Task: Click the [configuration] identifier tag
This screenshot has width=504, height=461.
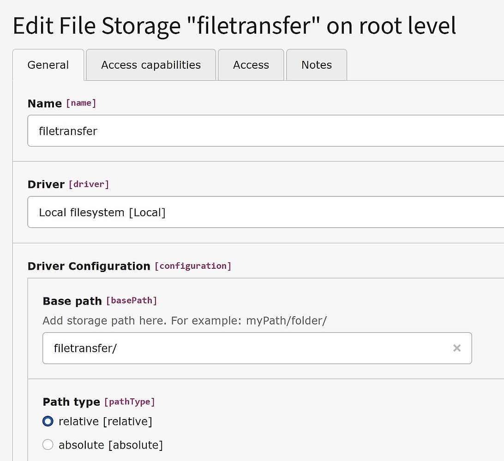Action: click(x=193, y=266)
